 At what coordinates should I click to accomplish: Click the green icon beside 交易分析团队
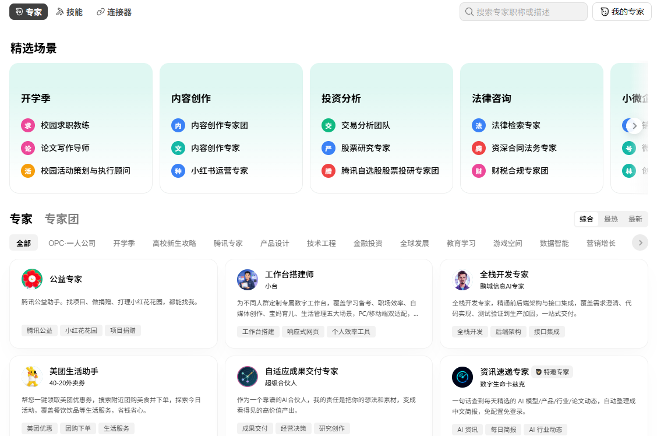(x=328, y=125)
